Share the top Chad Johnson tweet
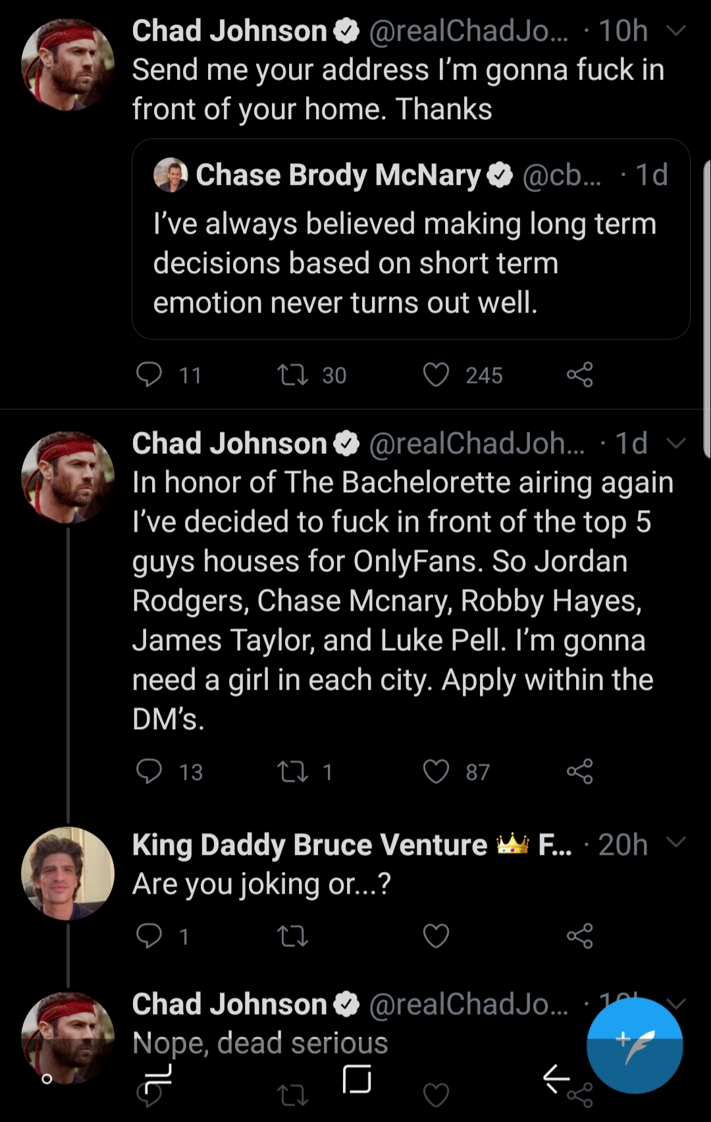The image size is (711, 1122). point(579,374)
